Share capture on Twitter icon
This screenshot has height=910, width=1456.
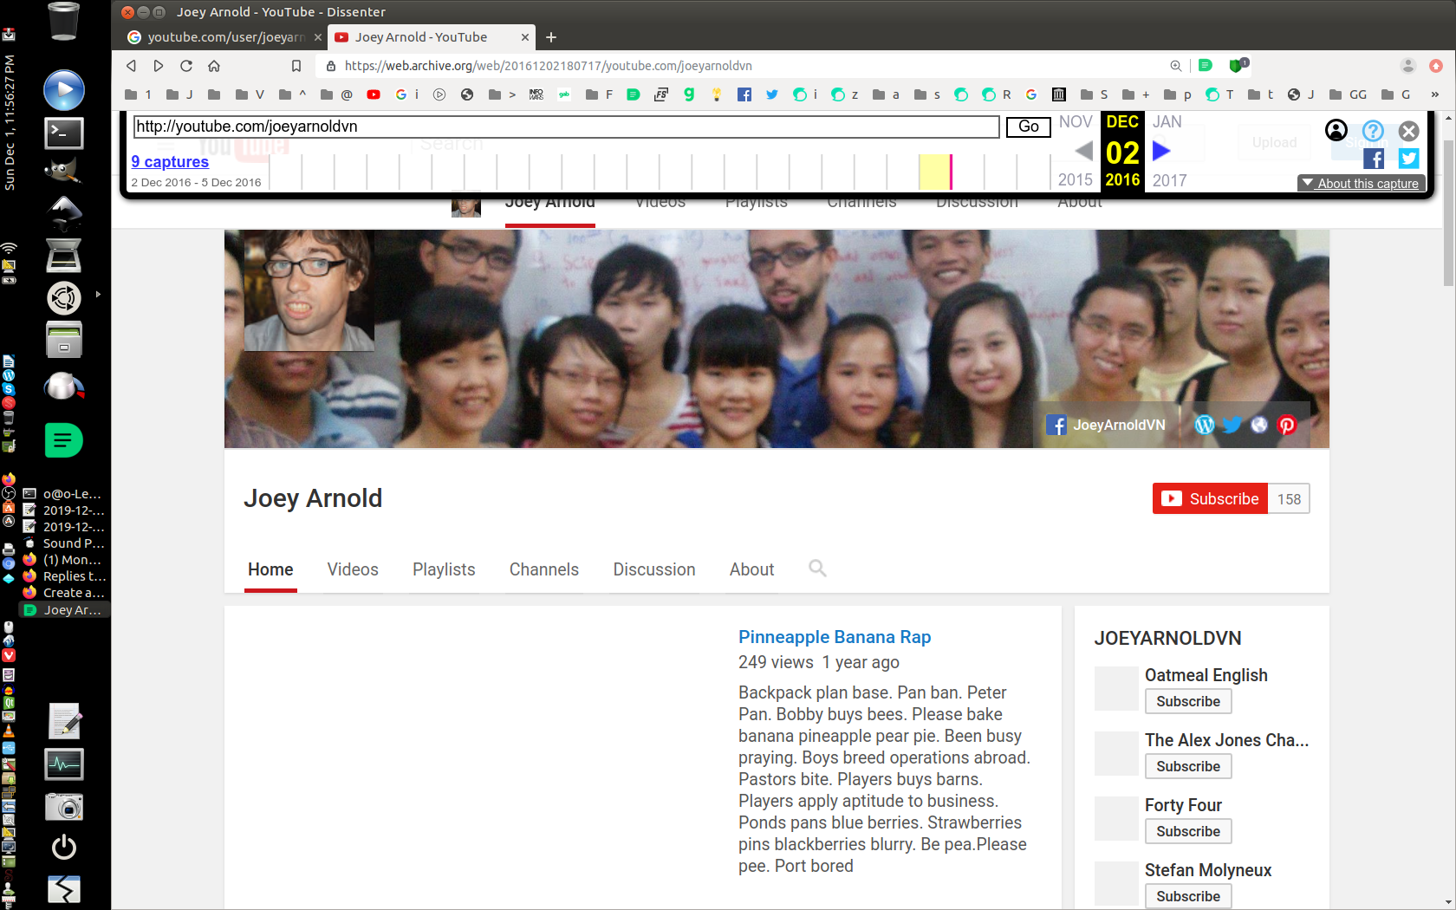pos(1409,159)
